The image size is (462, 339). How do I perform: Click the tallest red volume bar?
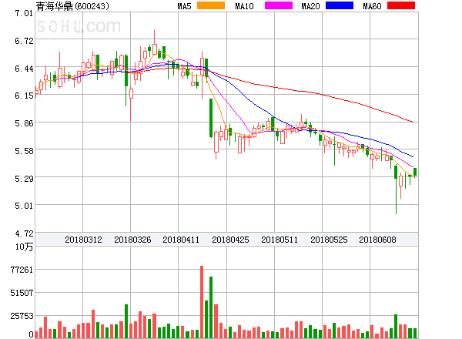pyautogui.click(x=202, y=302)
